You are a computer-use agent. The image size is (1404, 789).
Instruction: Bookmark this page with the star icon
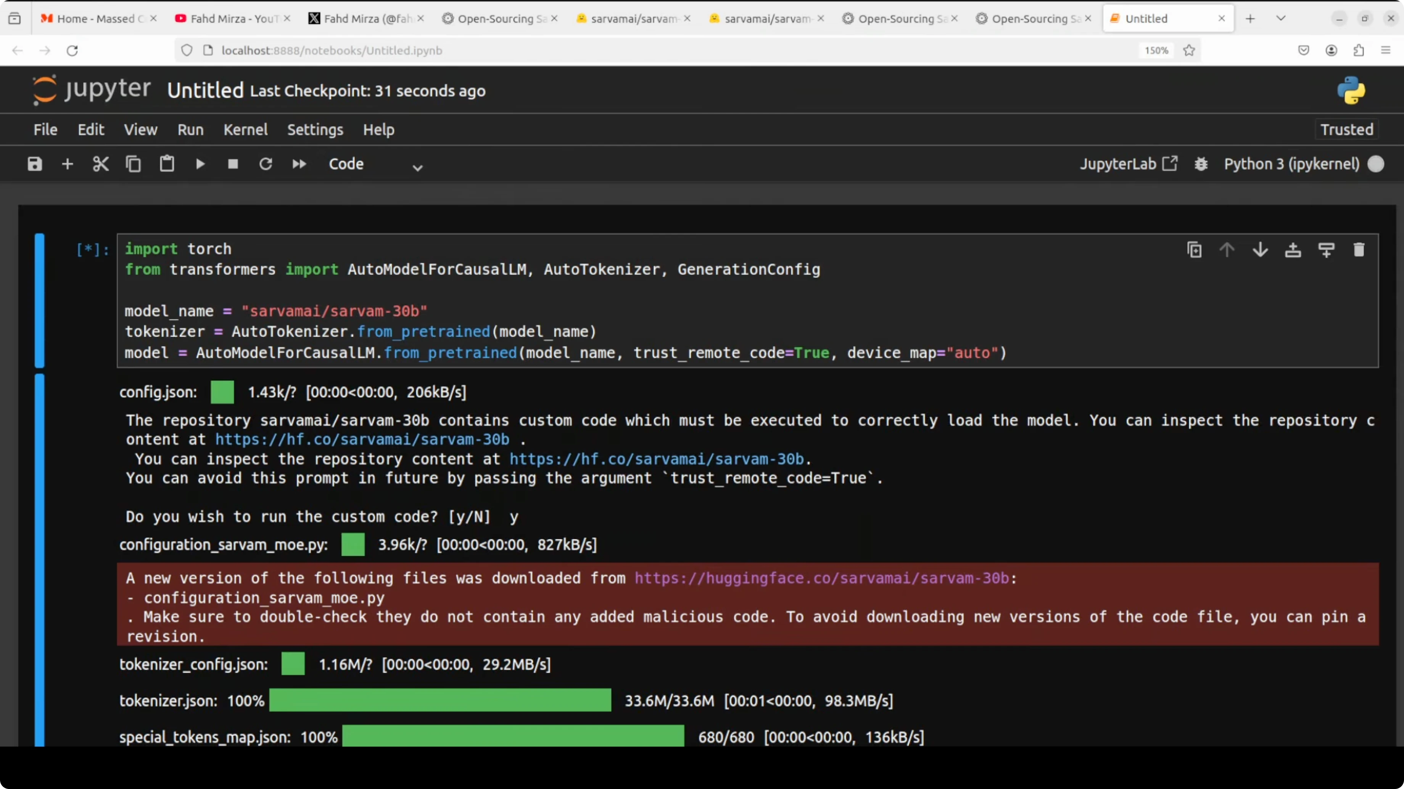1189,50
